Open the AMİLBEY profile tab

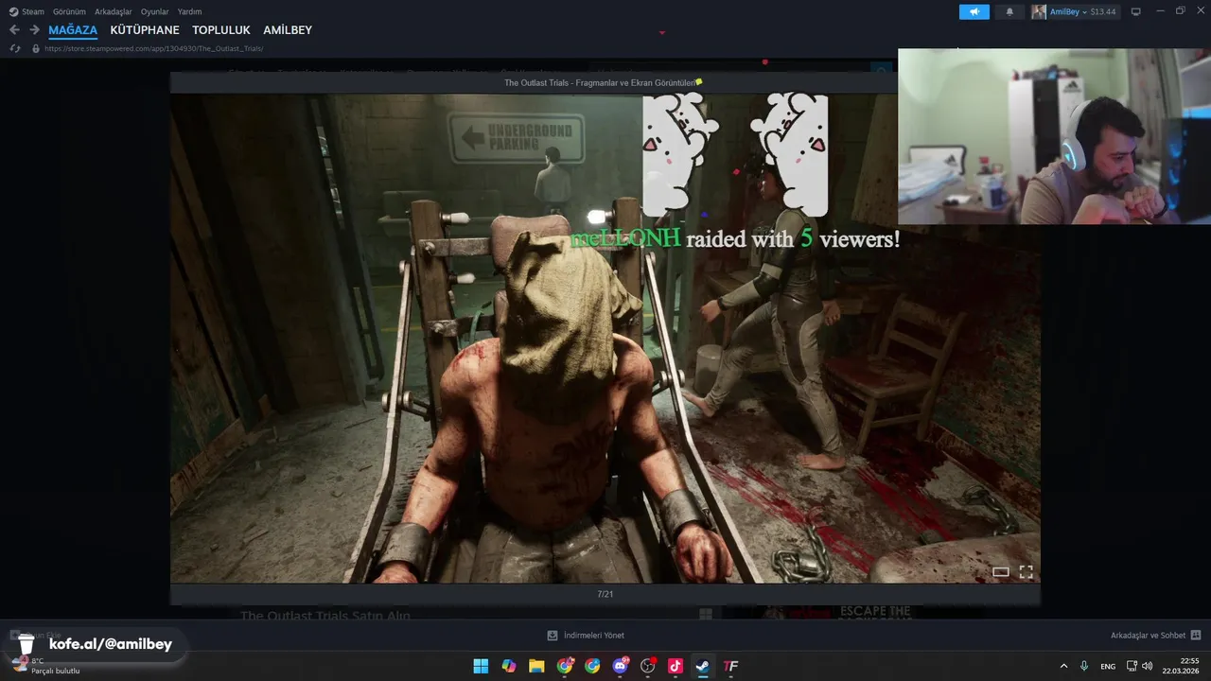click(x=288, y=30)
